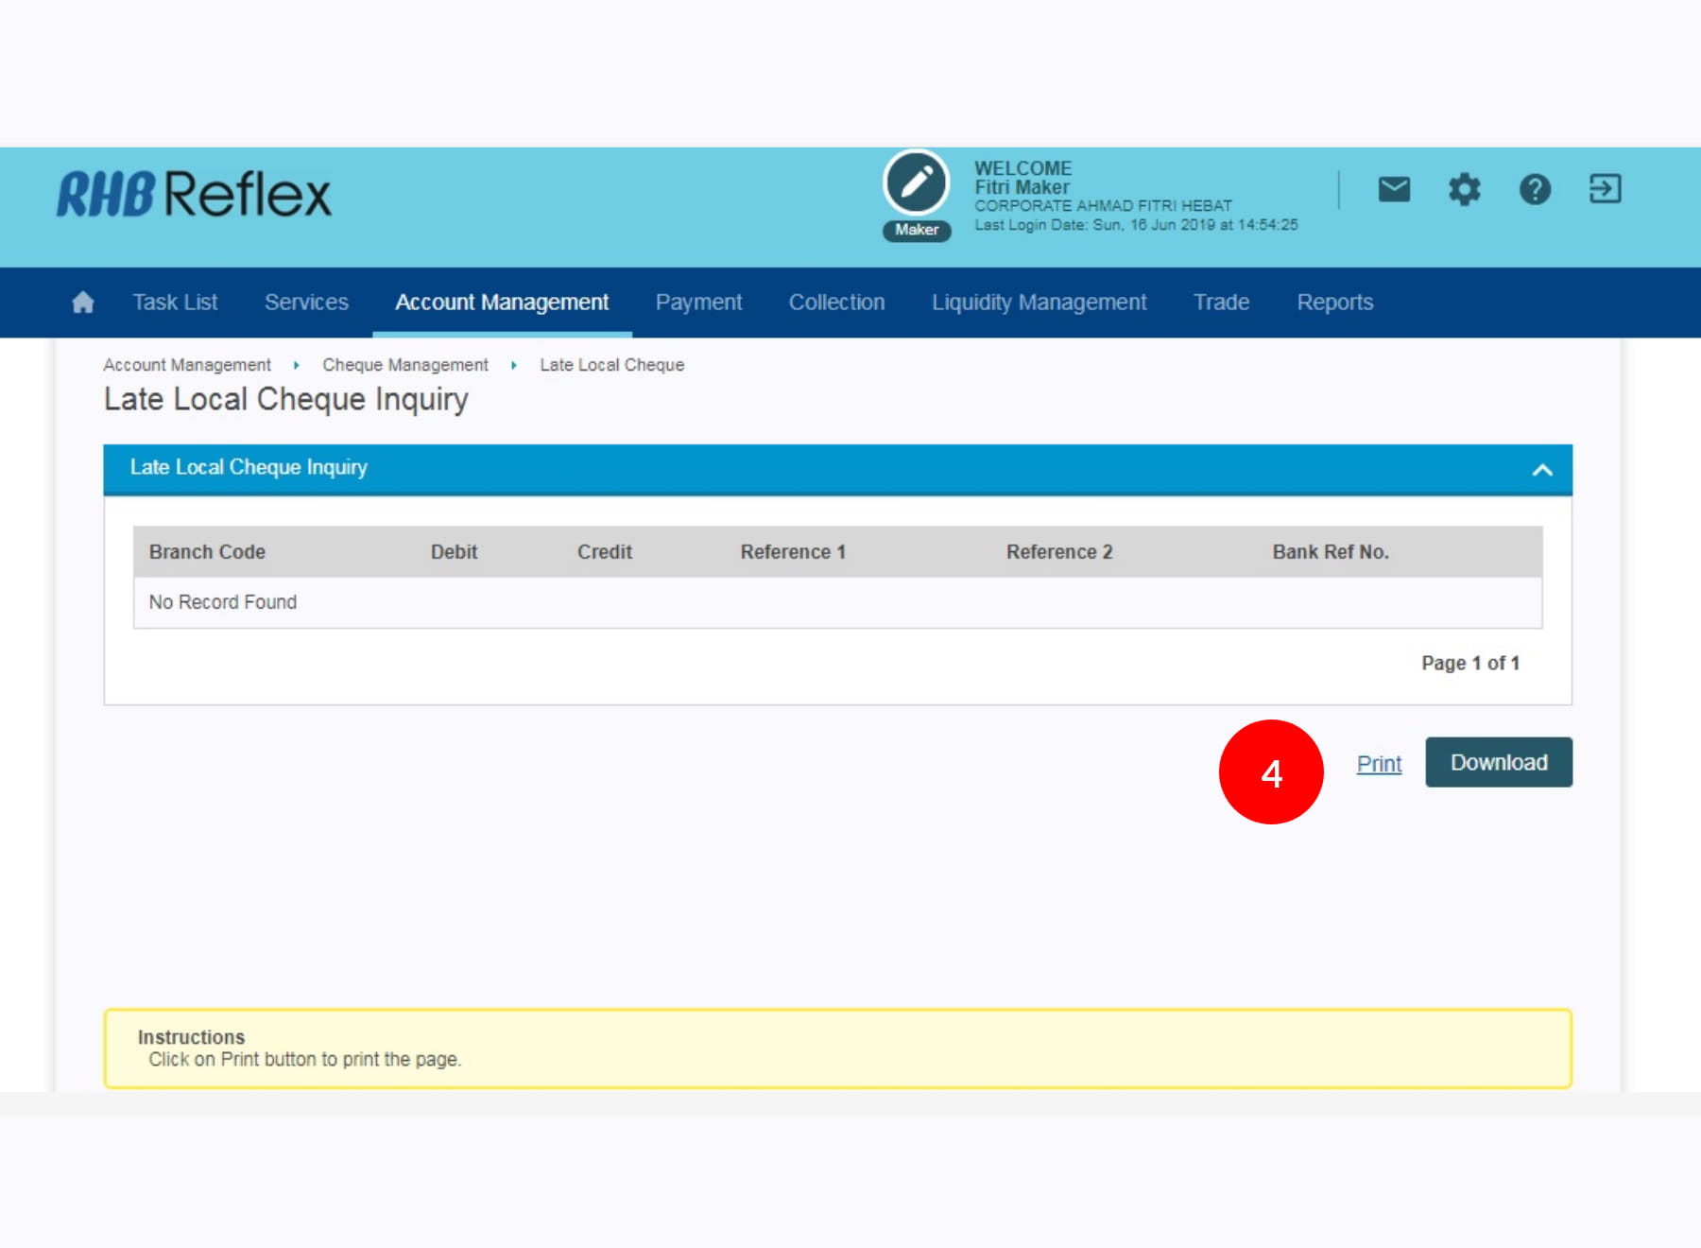Click the logout exit icon
1701x1248 pixels.
click(x=1605, y=189)
